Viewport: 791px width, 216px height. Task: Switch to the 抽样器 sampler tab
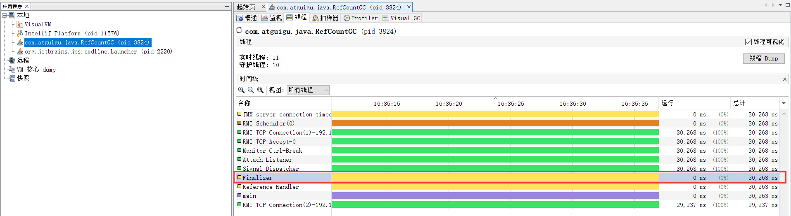[325, 18]
